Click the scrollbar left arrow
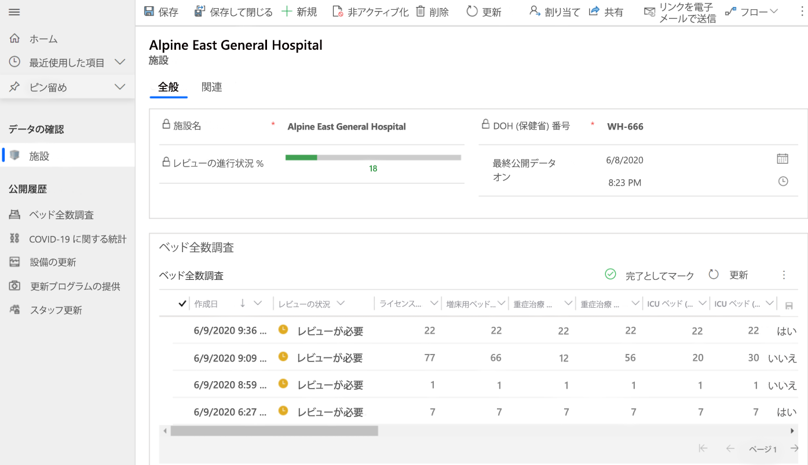 [164, 431]
